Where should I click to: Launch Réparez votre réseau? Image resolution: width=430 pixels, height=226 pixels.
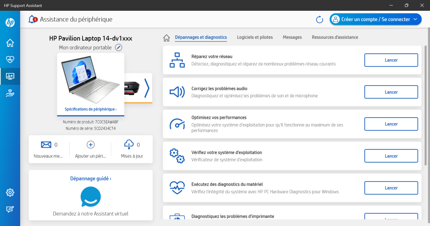391,60
